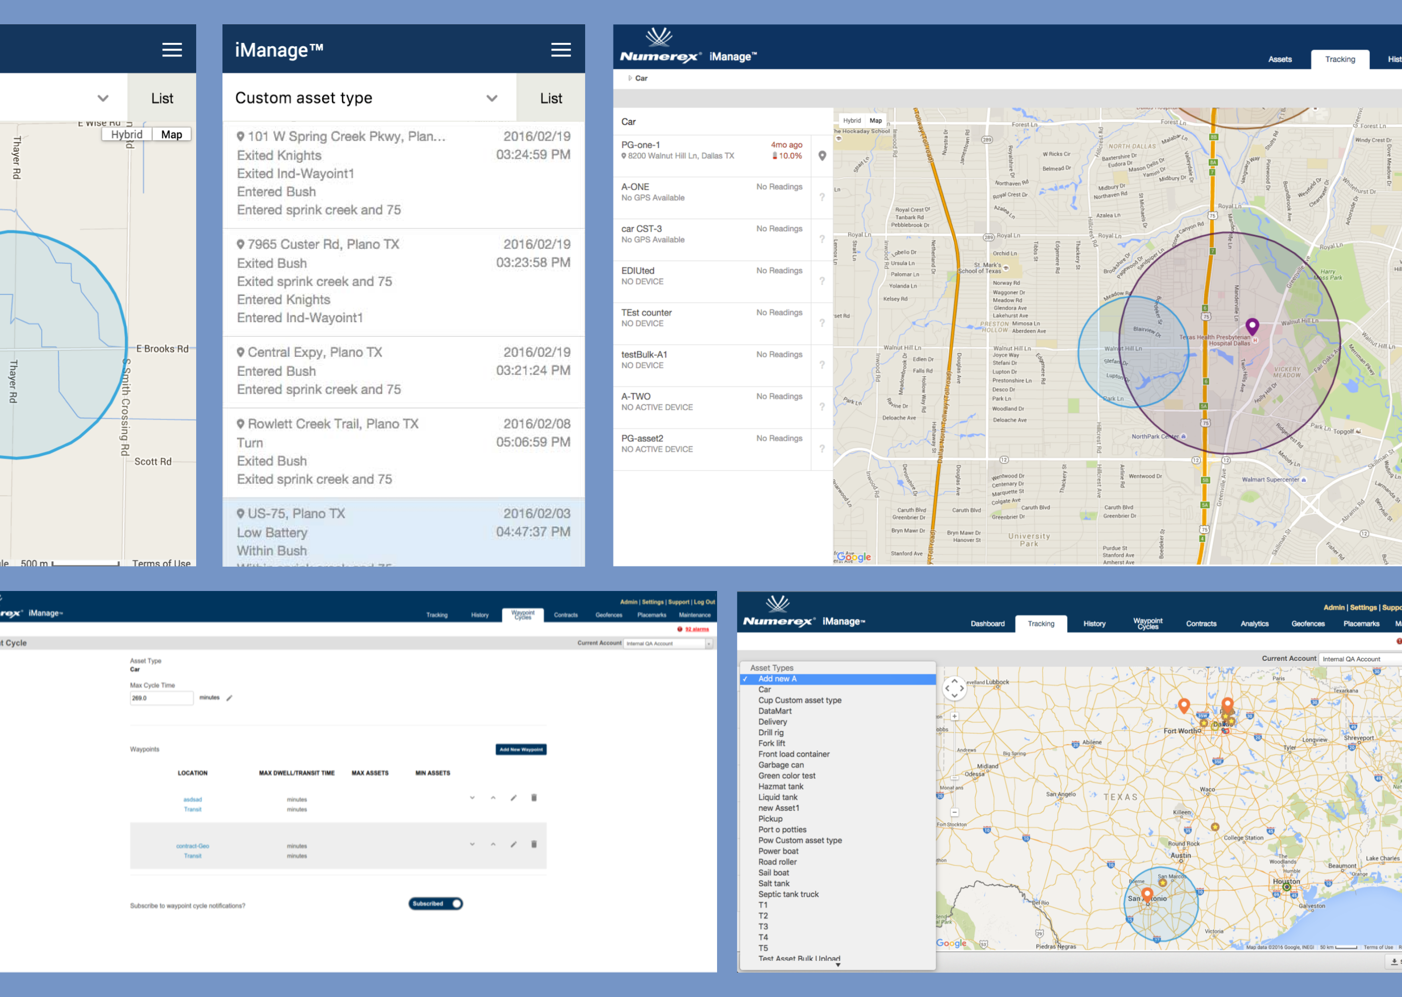Click the Log Out link
Screen dimensions: 1402x997
pos(704,602)
